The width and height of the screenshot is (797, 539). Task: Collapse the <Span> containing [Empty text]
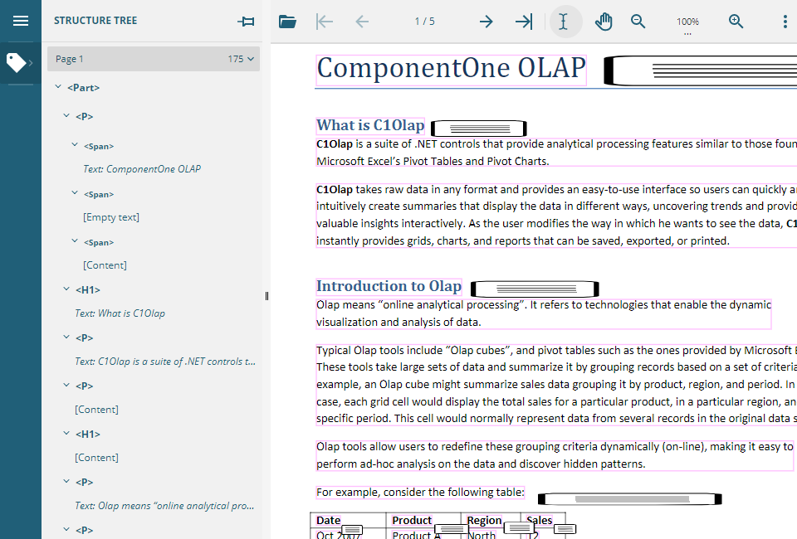click(75, 193)
